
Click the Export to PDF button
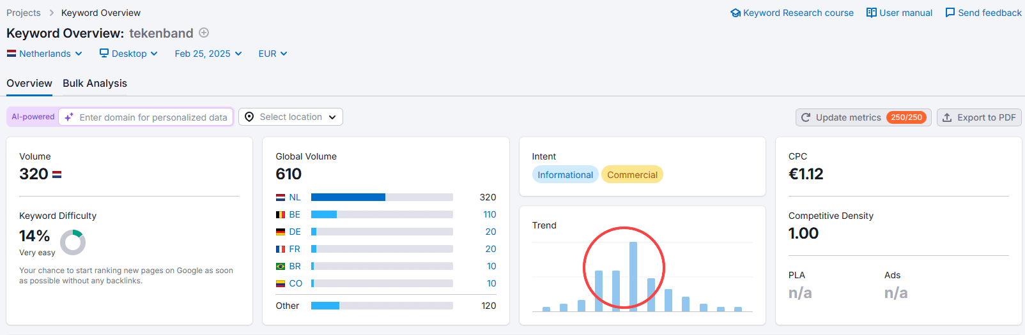[x=979, y=117]
